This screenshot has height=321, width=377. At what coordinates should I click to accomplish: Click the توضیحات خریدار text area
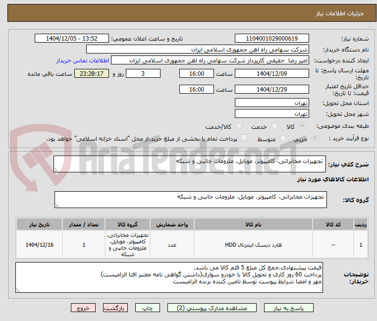point(169,277)
